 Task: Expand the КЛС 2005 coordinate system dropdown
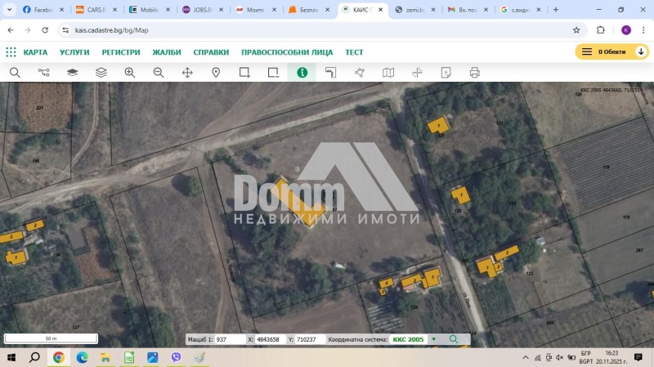433,339
